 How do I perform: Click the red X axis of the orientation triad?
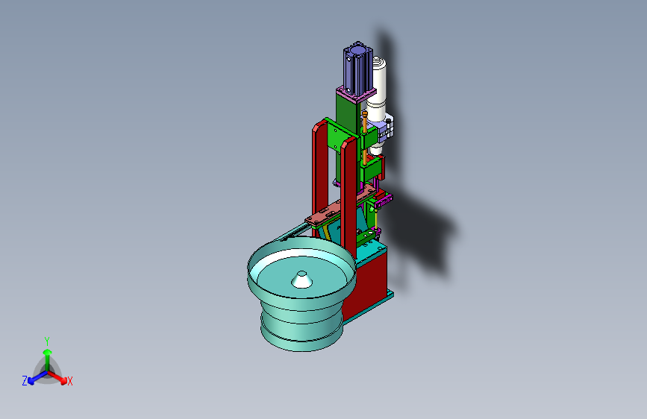57,377
